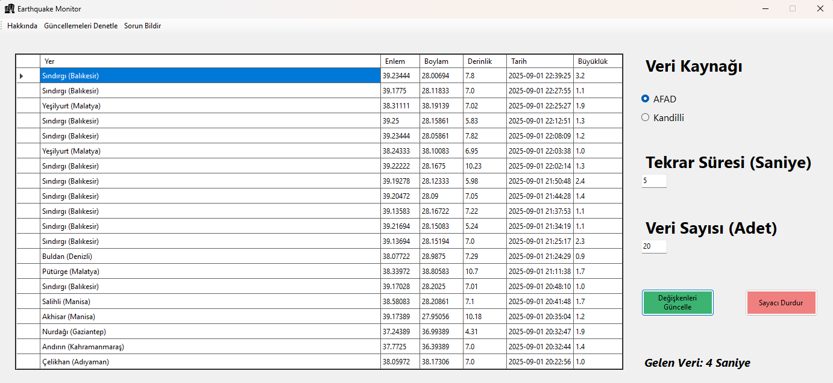The height and width of the screenshot is (383, 833).
Task: Click row header of Salihli (Manisa) row
Action: click(28, 302)
